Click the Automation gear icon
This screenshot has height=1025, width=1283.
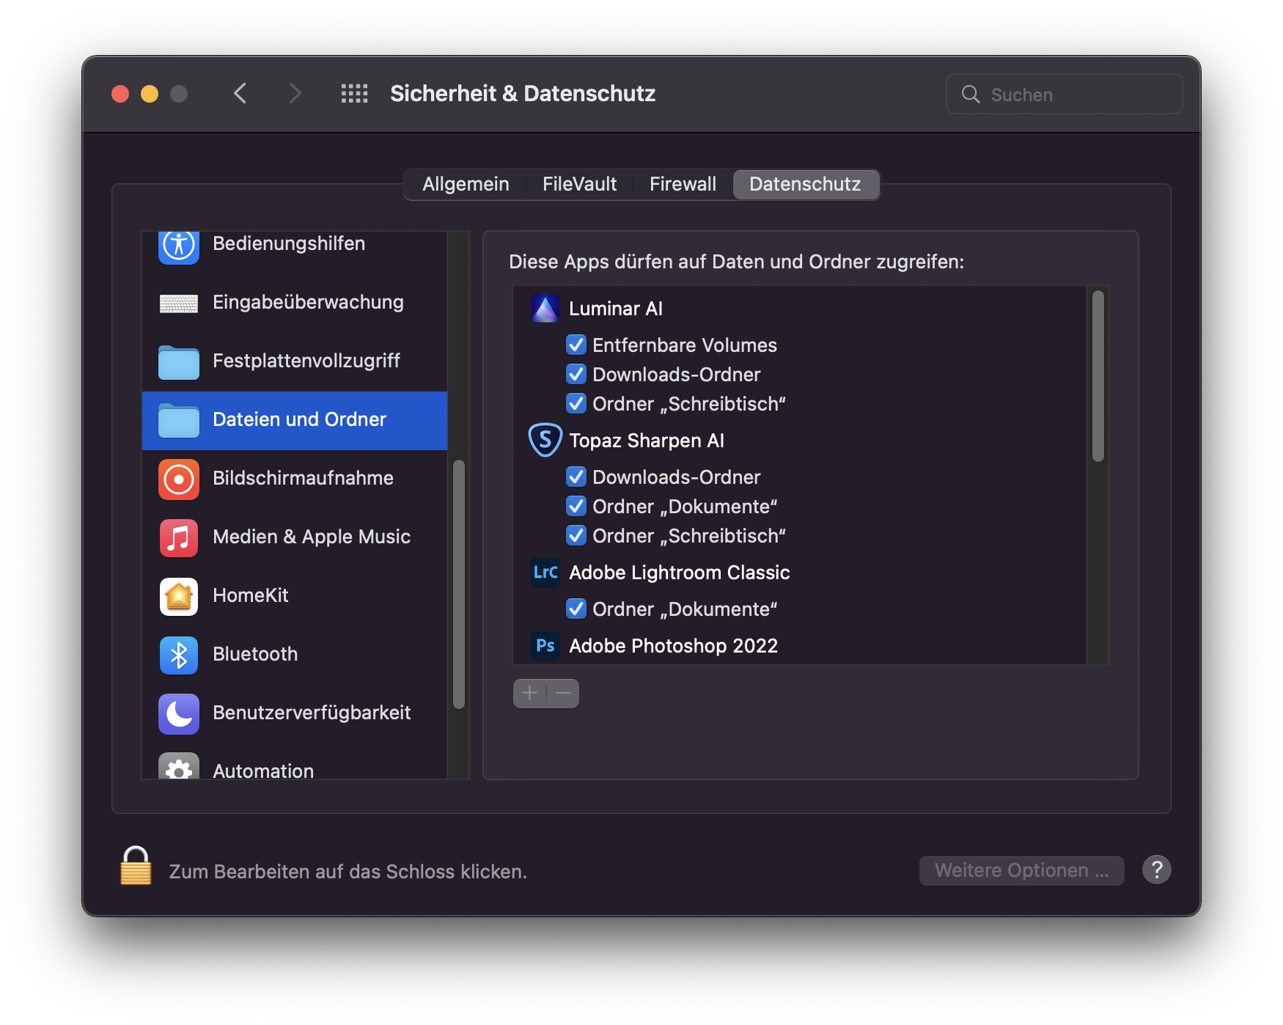point(179,766)
